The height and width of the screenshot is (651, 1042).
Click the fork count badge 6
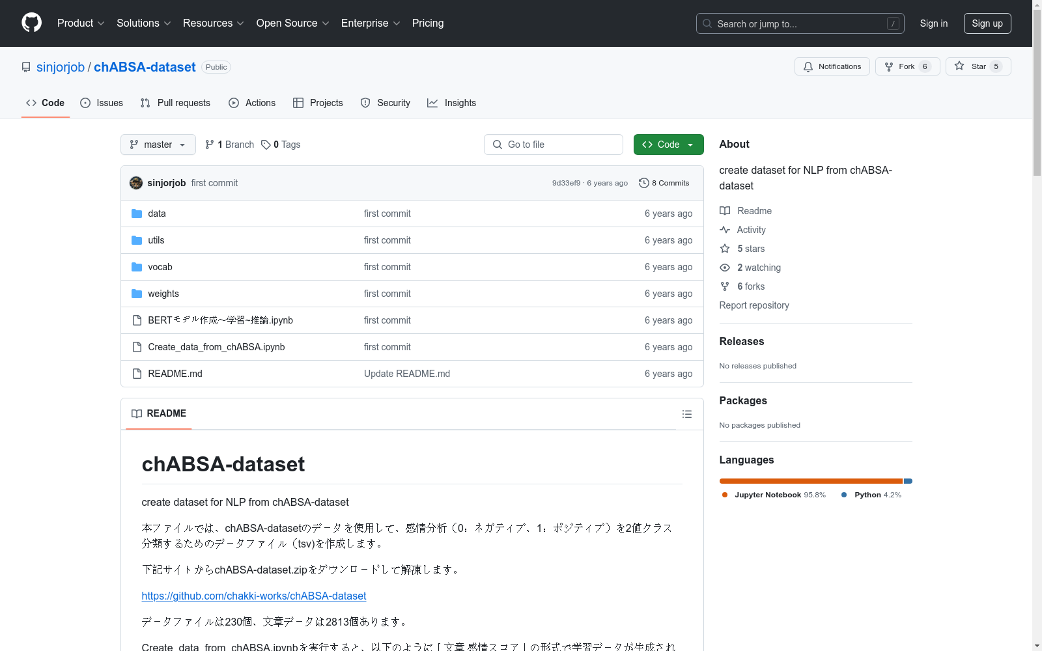click(x=925, y=66)
